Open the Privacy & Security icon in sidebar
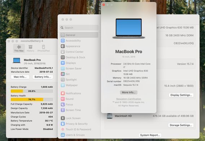Screen dimensions: 205x141 click(x=63, y=124)
